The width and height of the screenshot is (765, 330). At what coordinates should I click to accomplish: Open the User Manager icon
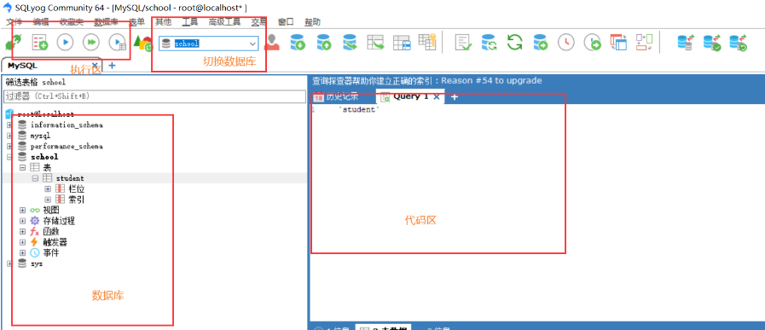[272, 43]
